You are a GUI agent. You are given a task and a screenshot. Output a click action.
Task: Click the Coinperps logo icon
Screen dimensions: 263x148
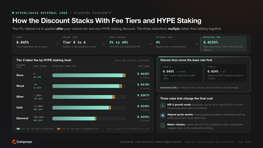point(14,142)
